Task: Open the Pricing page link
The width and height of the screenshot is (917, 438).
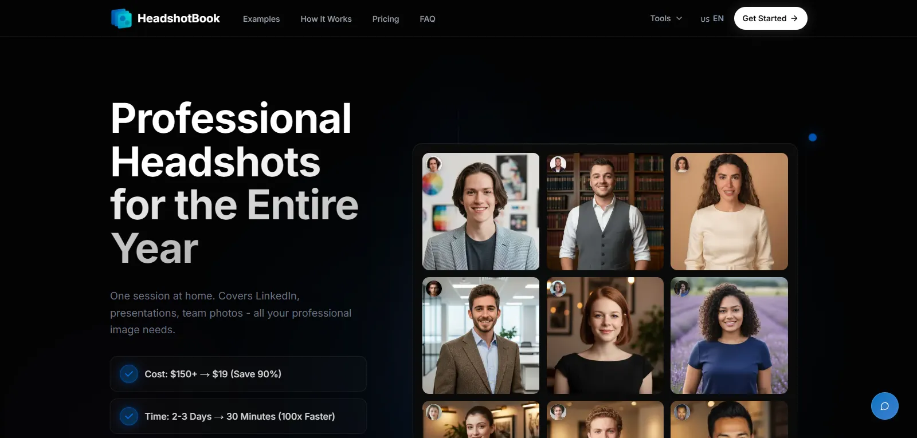Action: click(x=386, y=19)
